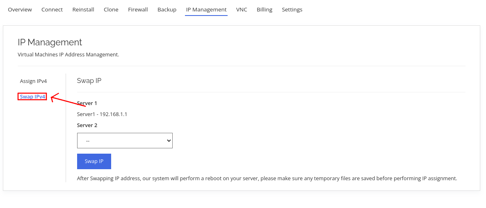Go to the Reinstall tab
The image size is (486, 208).
[x=83, y=9]
